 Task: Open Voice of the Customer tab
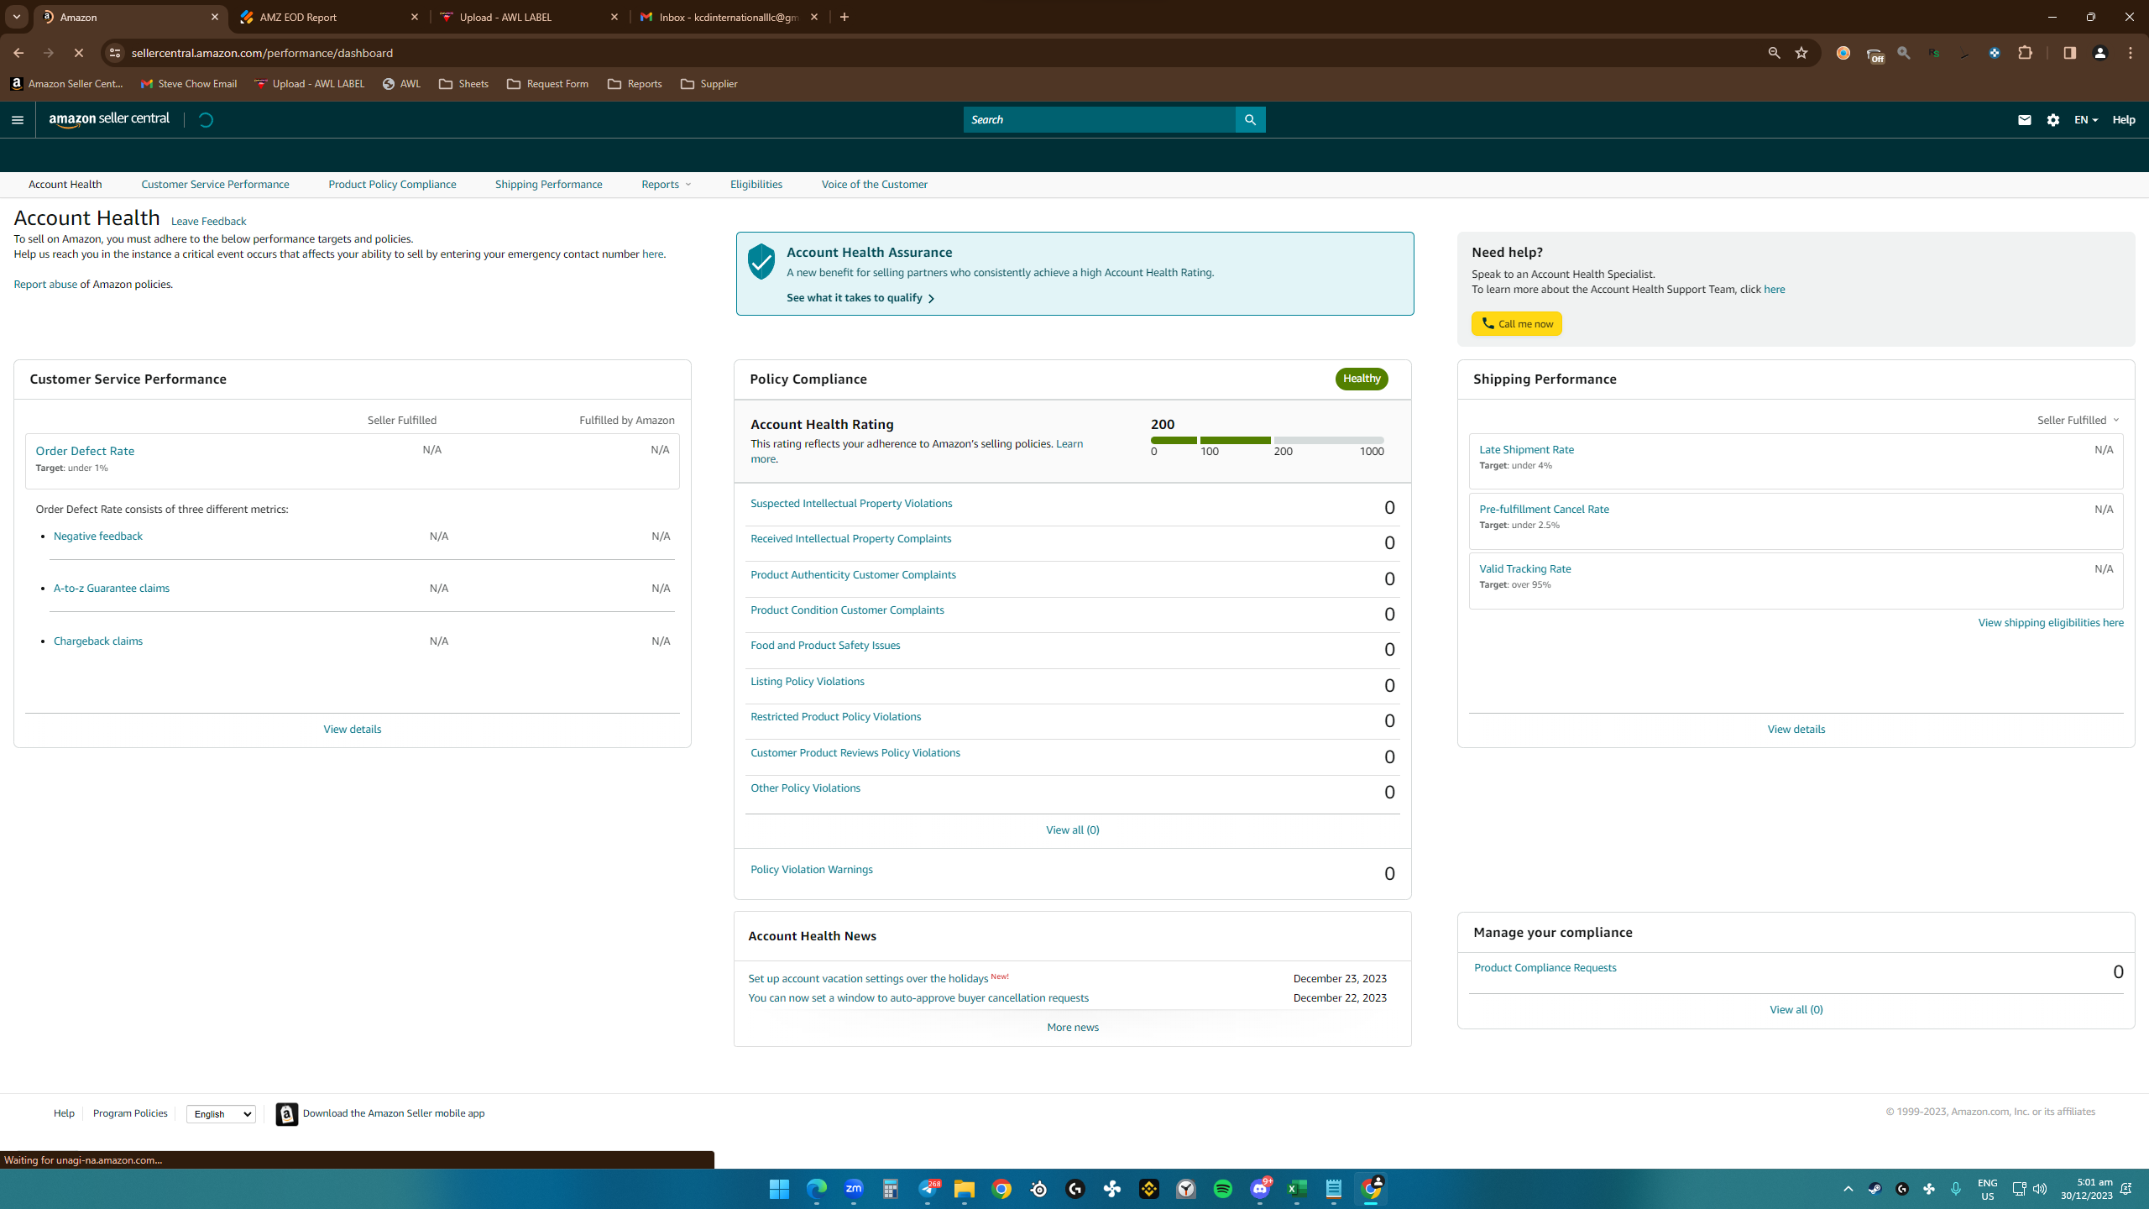[874, 185]
